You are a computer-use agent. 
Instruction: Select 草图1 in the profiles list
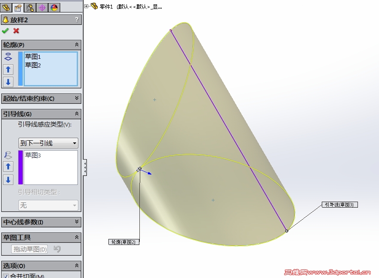[33, 57]
